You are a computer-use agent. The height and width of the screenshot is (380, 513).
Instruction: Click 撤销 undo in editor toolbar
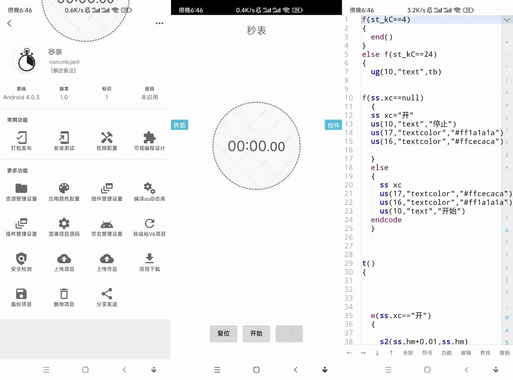(x=504, y=353)
